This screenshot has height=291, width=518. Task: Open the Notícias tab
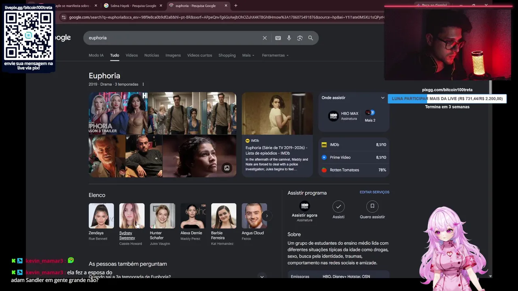pyautogui.click(x=152, y=55)
